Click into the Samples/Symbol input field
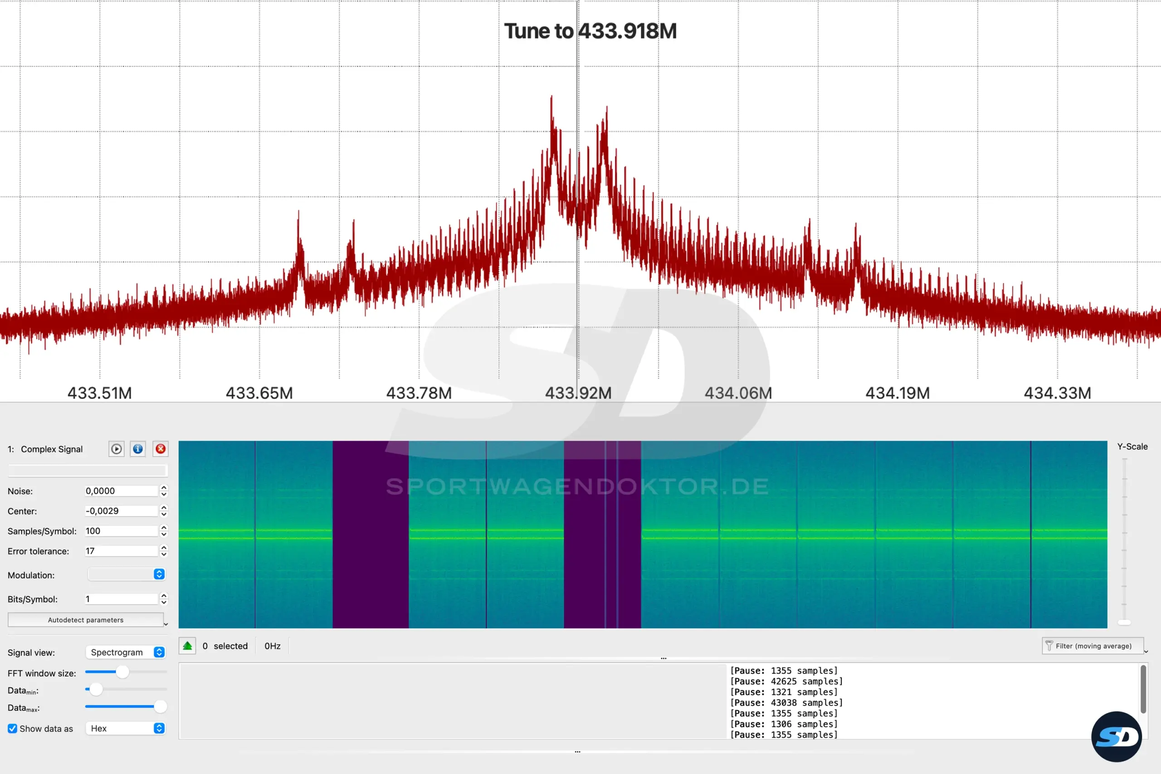The width and height of the screenshot is (1161, 774). click(x=121, y=531)
